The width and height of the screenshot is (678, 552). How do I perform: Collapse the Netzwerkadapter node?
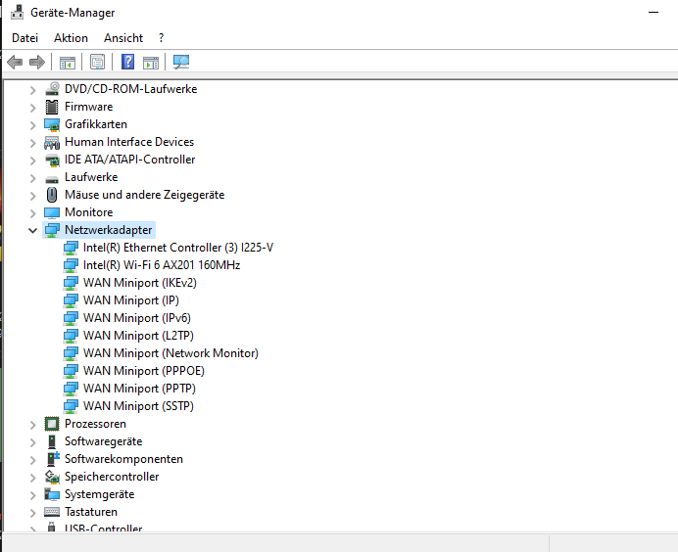point(33,231)
